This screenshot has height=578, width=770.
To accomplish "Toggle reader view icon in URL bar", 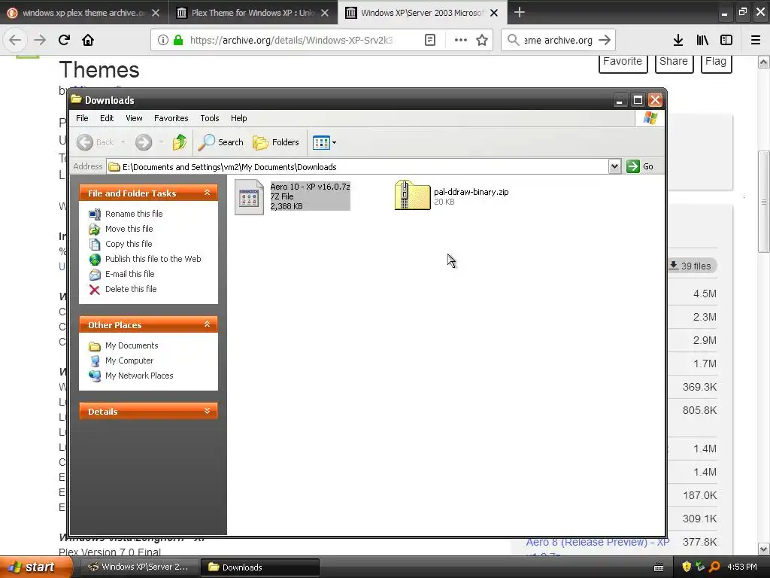I will coord(429,40).
